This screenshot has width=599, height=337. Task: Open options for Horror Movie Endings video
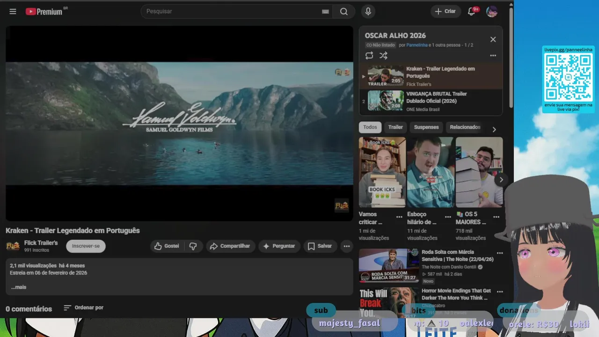point(500,292)
